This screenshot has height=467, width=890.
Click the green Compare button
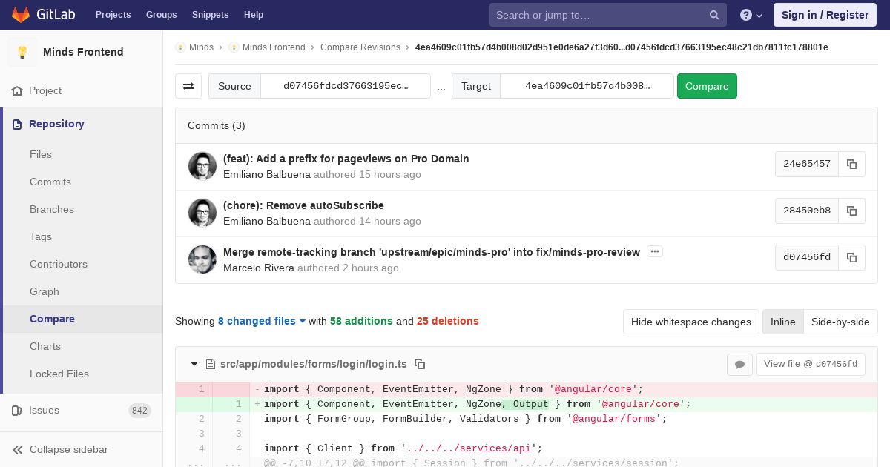707,86
